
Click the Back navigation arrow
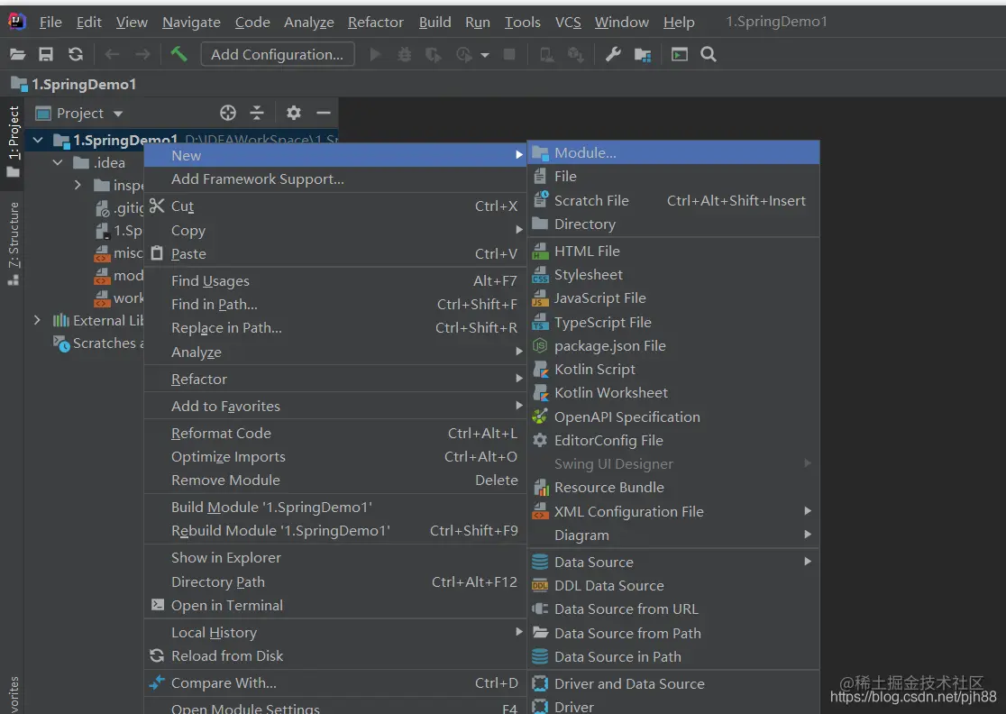[113, 54]
